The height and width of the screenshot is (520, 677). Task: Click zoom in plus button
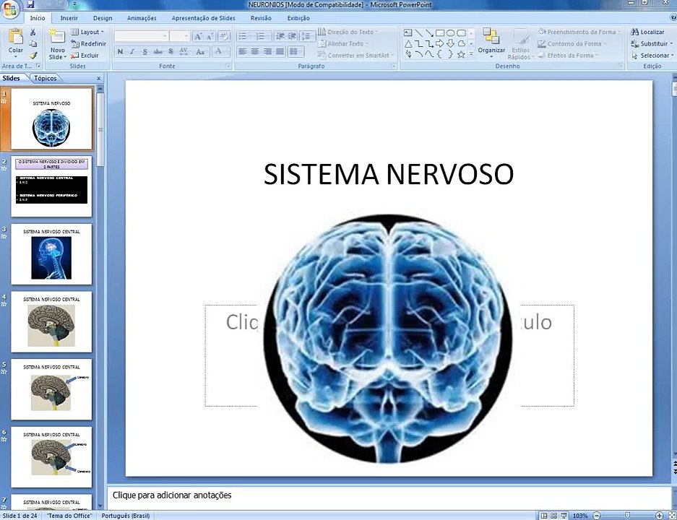(x=659, y=516)
